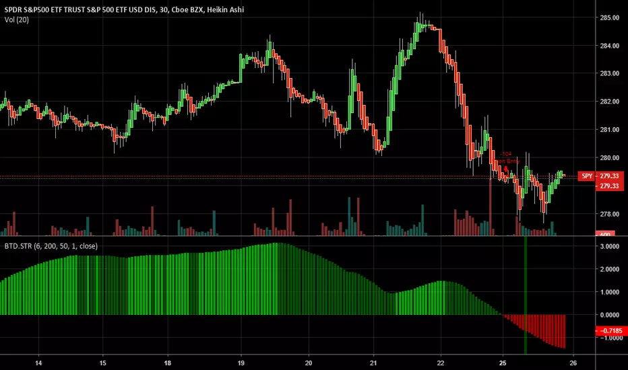Click the 283.00 price axis label
The width and height of the screenshot is (628, 370).
[x=609, y=73]
